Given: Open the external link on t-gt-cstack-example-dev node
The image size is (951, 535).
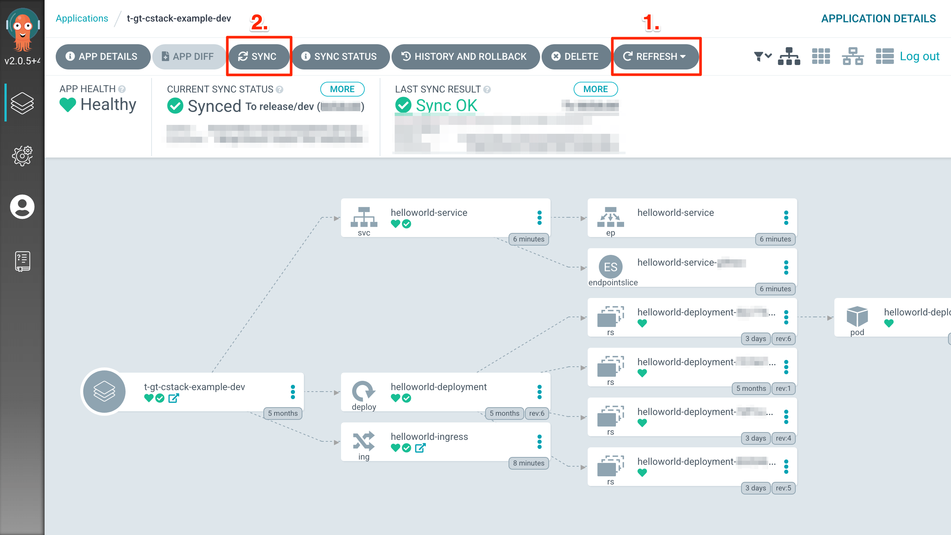Looking at the screenshot, I should (x=173, y=398).
